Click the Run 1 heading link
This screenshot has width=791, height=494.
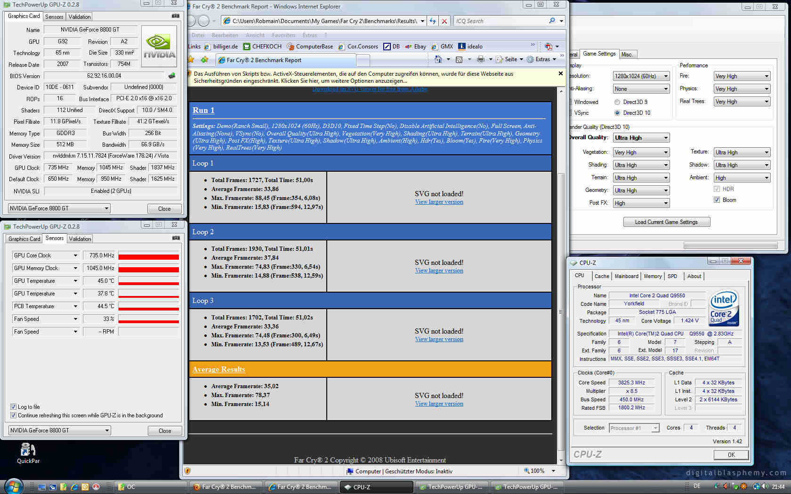coord(203,110)
